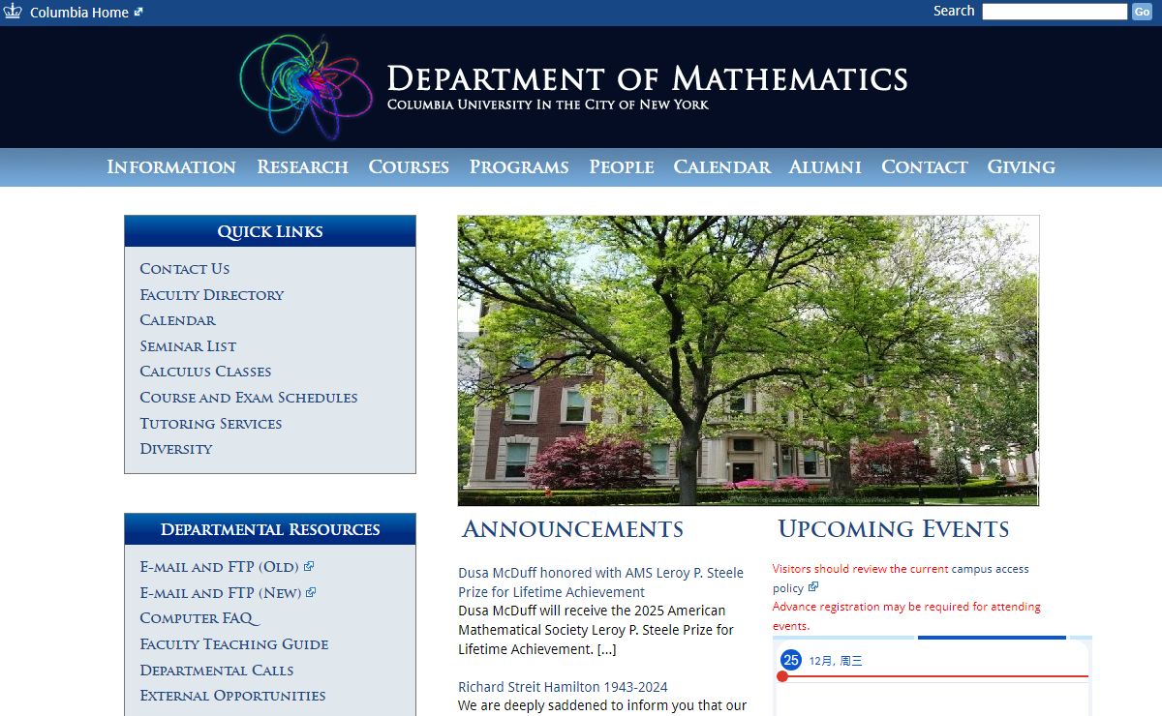Image resolution: width=1162 pixels, height=716 pixels.
Task: Click the external link icon beside Columbia Home
Action: click(138, 13)
